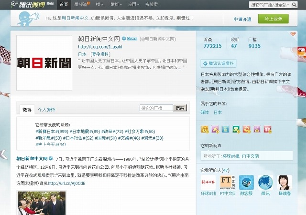This screenshot has width=306, height=215.
Task: Click 环球时报 in 它的新动态 box
Action: pos(231,156)
